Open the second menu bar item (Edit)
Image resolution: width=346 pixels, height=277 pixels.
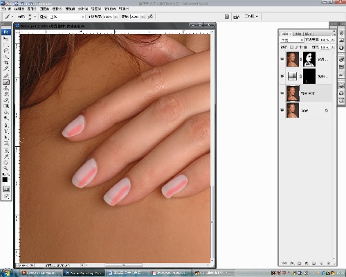click(19, 9)
